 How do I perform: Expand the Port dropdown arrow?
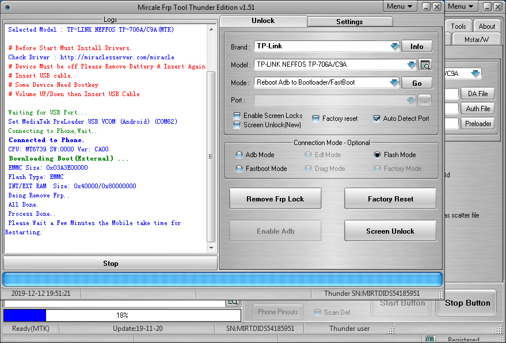(x=411, y=100)
